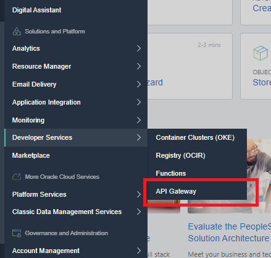Select Application Integration menu item
271x258 pixels.
coord(46,102)
